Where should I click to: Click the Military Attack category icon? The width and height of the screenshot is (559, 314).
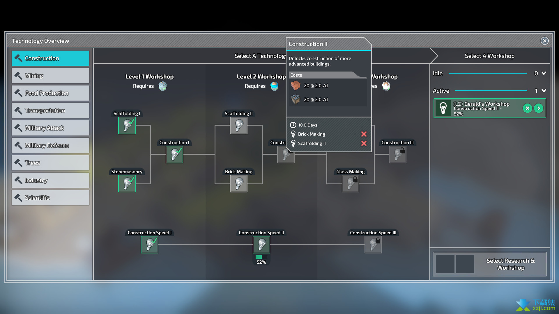pos(18,128)
